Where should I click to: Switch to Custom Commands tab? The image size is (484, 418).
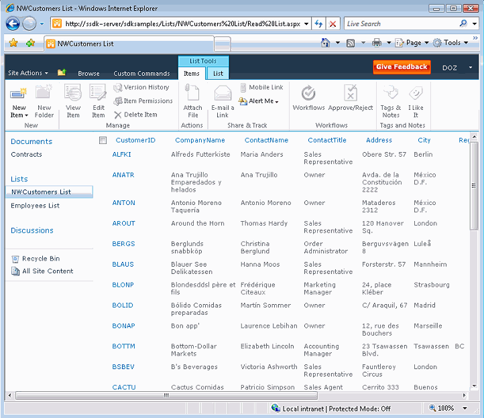click(141, 74)
